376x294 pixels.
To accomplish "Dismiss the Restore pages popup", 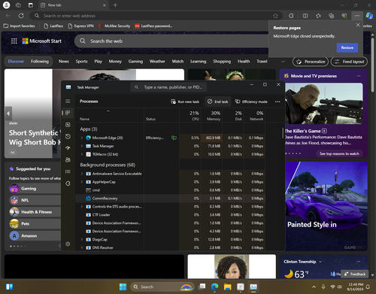I will click(358, 25).
